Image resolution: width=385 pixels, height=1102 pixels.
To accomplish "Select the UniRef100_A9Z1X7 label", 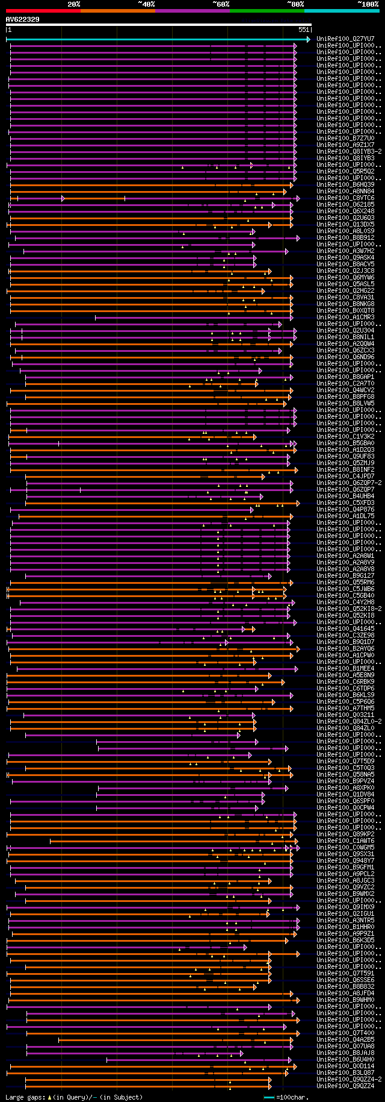I will (x=345, y=145).
